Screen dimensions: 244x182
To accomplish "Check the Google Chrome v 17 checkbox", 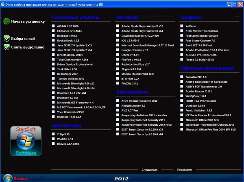I will [x=118, y=50].
